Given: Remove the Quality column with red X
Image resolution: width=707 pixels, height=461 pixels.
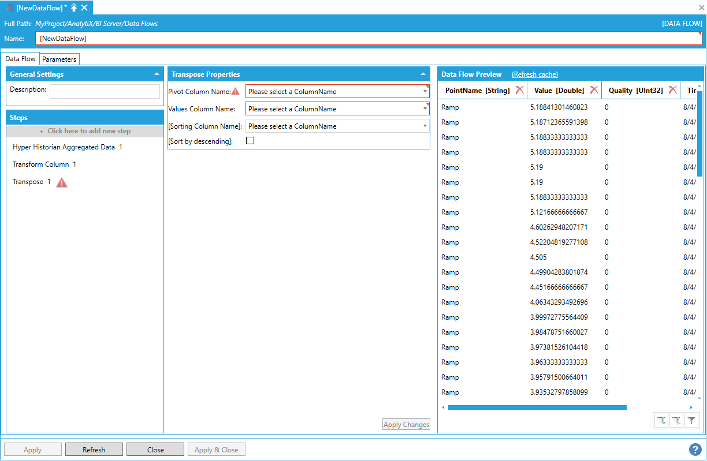Looking at the screenshot, I should coord(672,90).
